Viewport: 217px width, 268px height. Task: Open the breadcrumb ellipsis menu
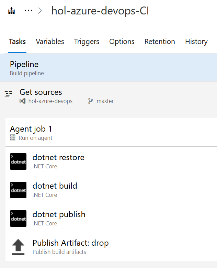28,11
